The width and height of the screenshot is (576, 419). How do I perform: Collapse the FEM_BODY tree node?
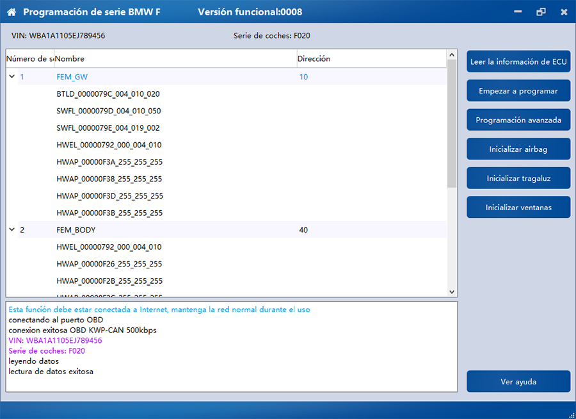(x=12, y=229)
